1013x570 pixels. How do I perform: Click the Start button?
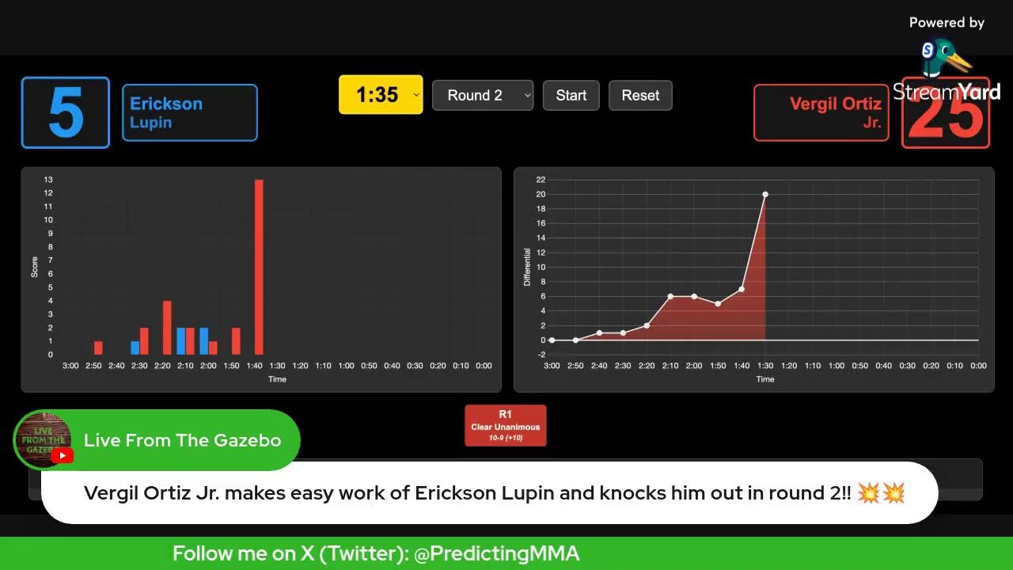(x=571, y=96)
